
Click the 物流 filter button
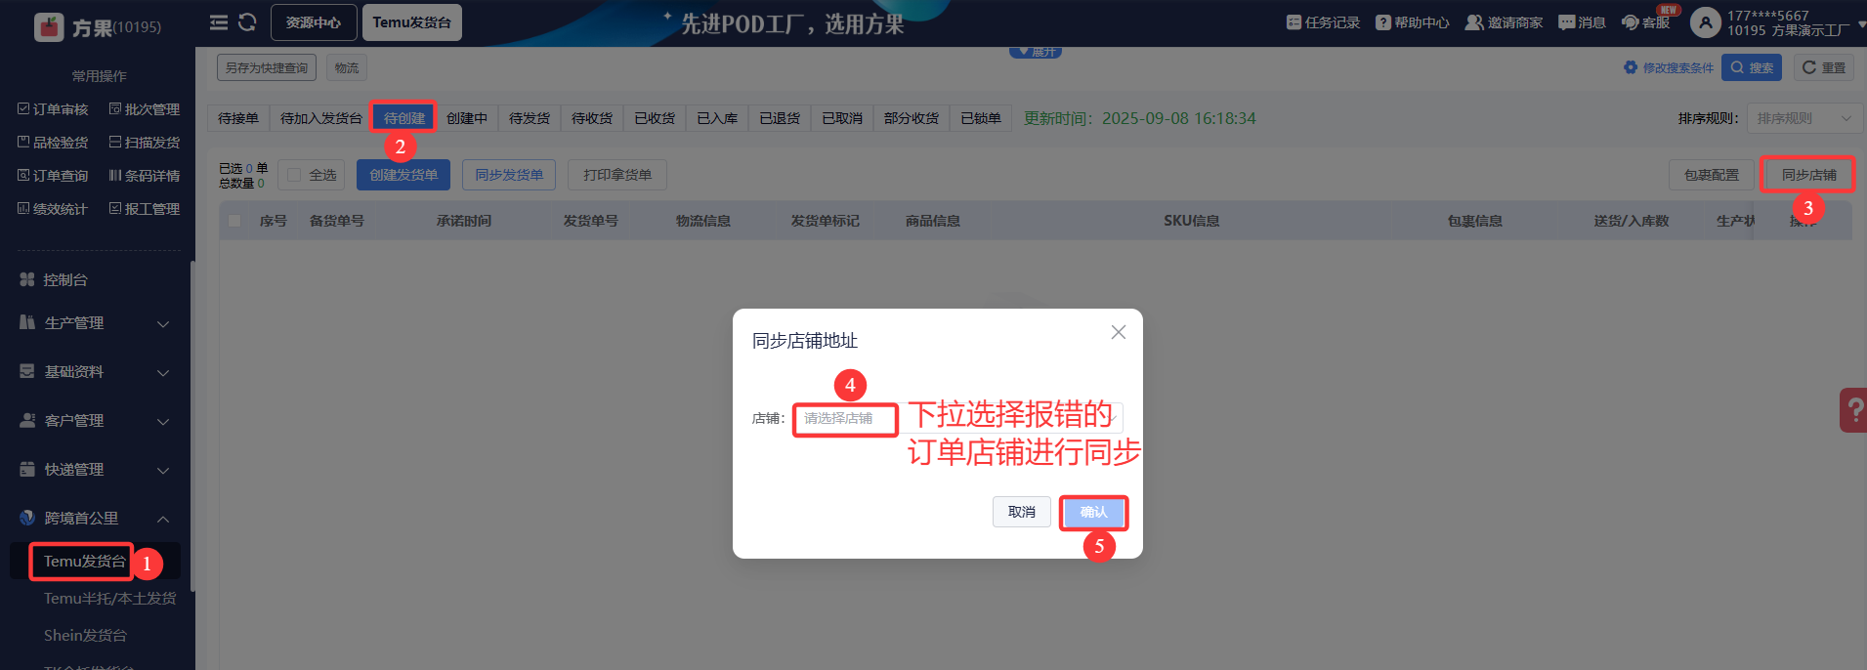pyautogui.click(x=347, y=67)
